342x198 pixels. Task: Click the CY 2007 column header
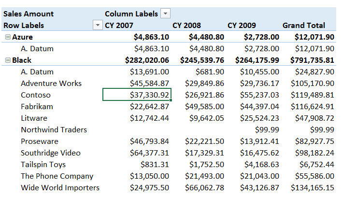point(119,26)
